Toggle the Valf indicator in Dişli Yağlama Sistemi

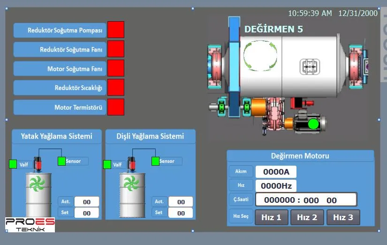(x=107, y=164)
